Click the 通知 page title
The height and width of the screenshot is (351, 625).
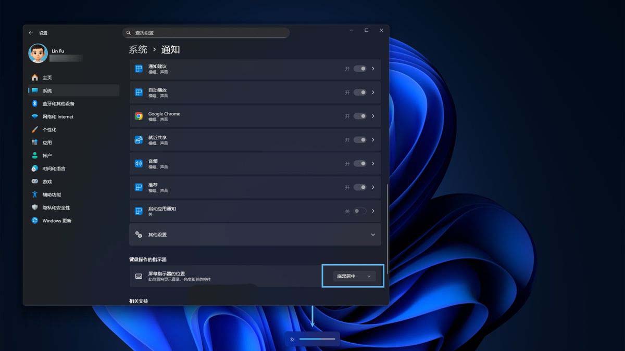click(171, 49)
